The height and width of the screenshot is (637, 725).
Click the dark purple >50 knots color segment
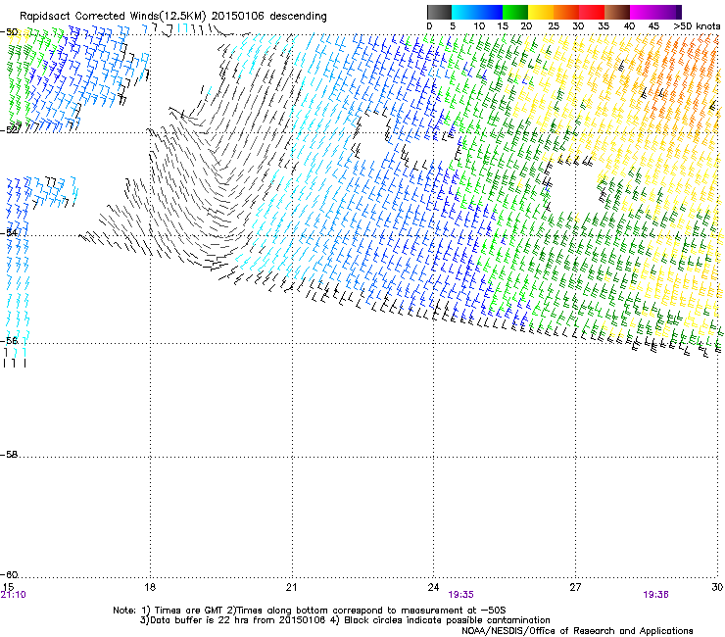[678, 12]
